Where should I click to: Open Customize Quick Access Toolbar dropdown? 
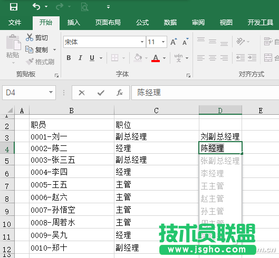(108, 7)
